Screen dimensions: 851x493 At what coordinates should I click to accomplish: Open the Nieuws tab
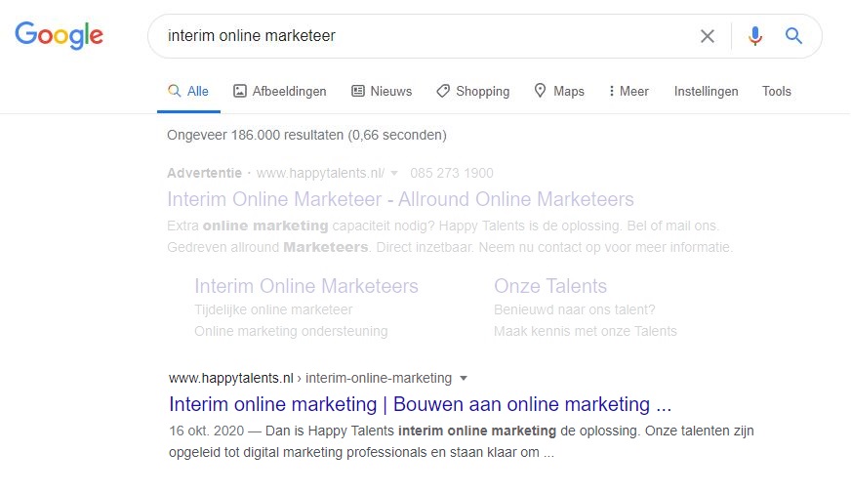(382, 91)
